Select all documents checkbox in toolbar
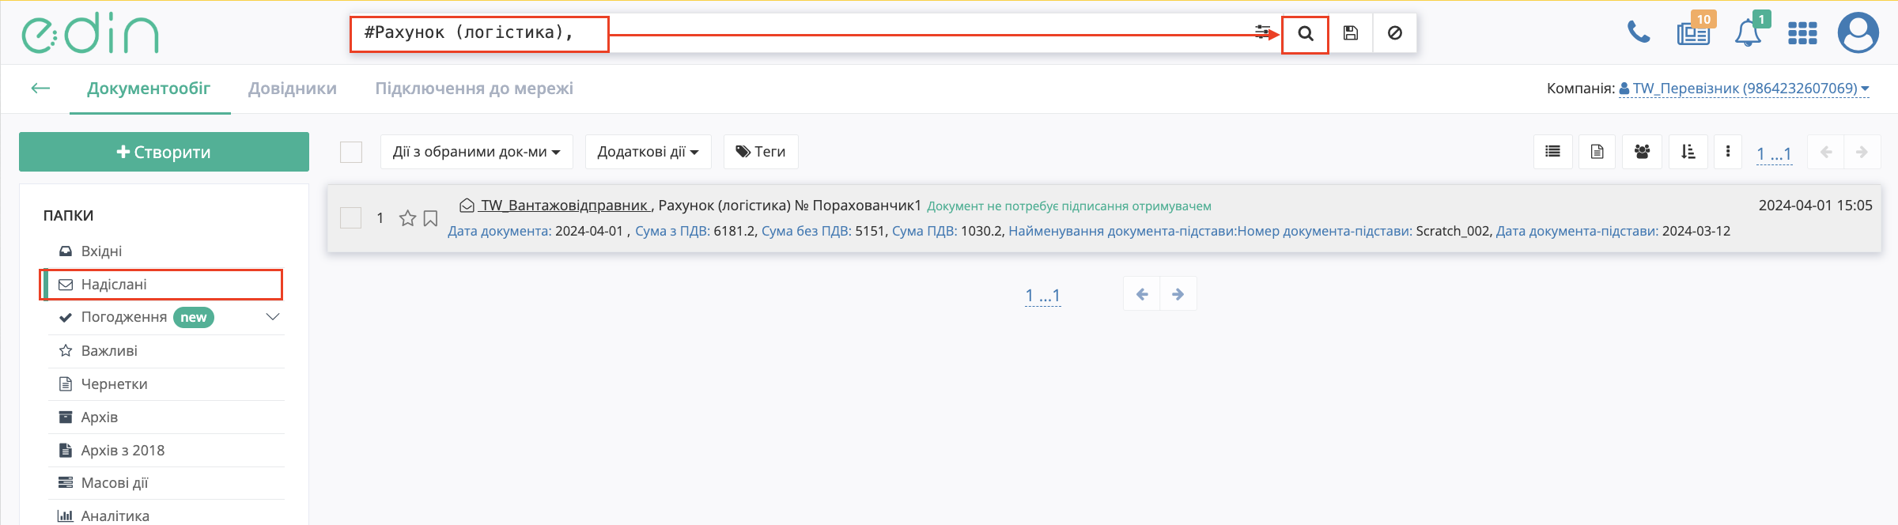The height and width of the screenshot is (525, 1898). 351,152
